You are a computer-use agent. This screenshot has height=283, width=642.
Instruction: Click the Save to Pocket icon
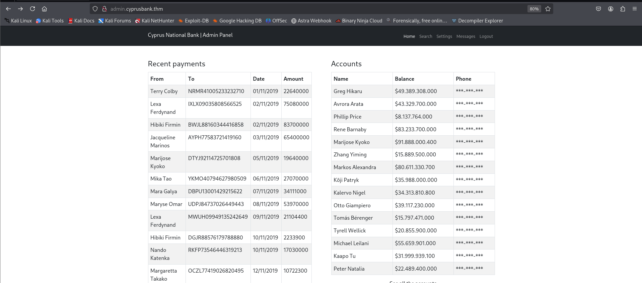click(x=598, y=9)
